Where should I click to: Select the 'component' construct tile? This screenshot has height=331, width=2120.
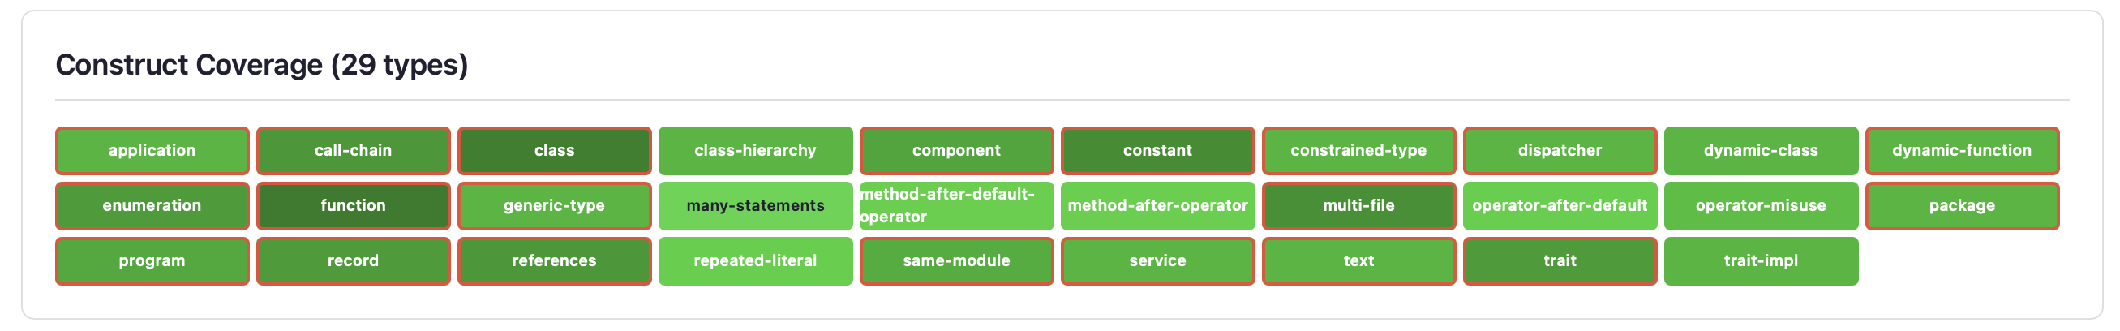(x=956, y=151)
